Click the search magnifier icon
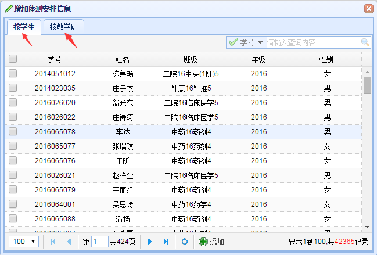This screenshot has width=377, height=255. 365,42
